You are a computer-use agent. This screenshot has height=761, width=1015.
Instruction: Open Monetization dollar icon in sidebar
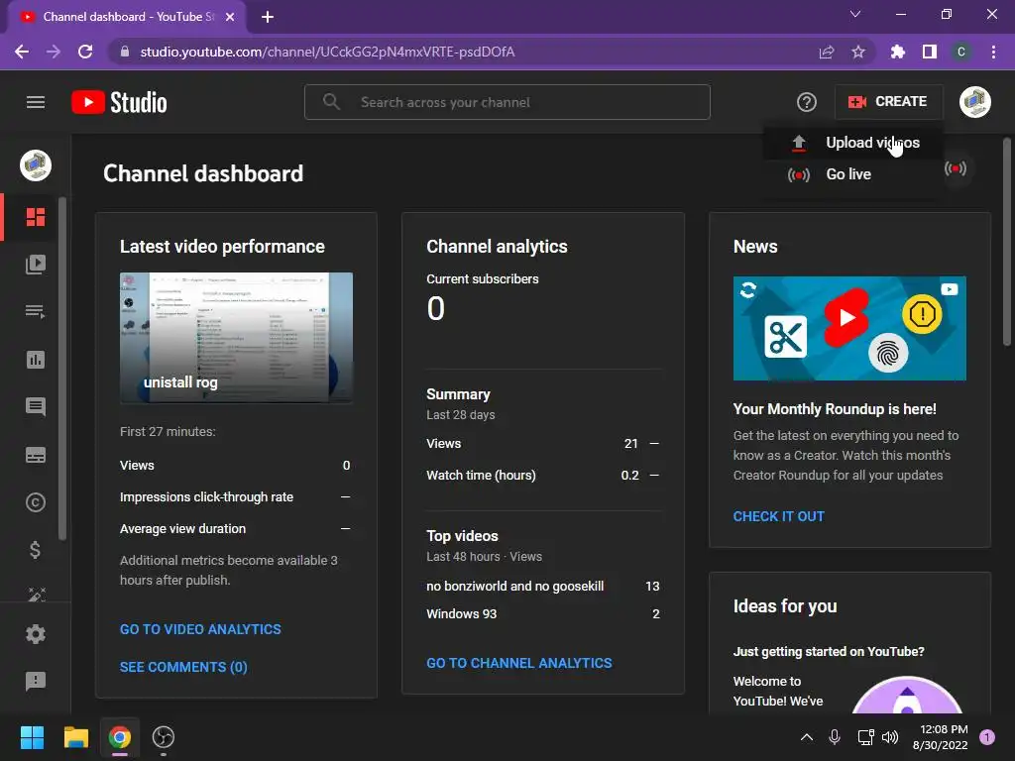[x=36, y=550]
